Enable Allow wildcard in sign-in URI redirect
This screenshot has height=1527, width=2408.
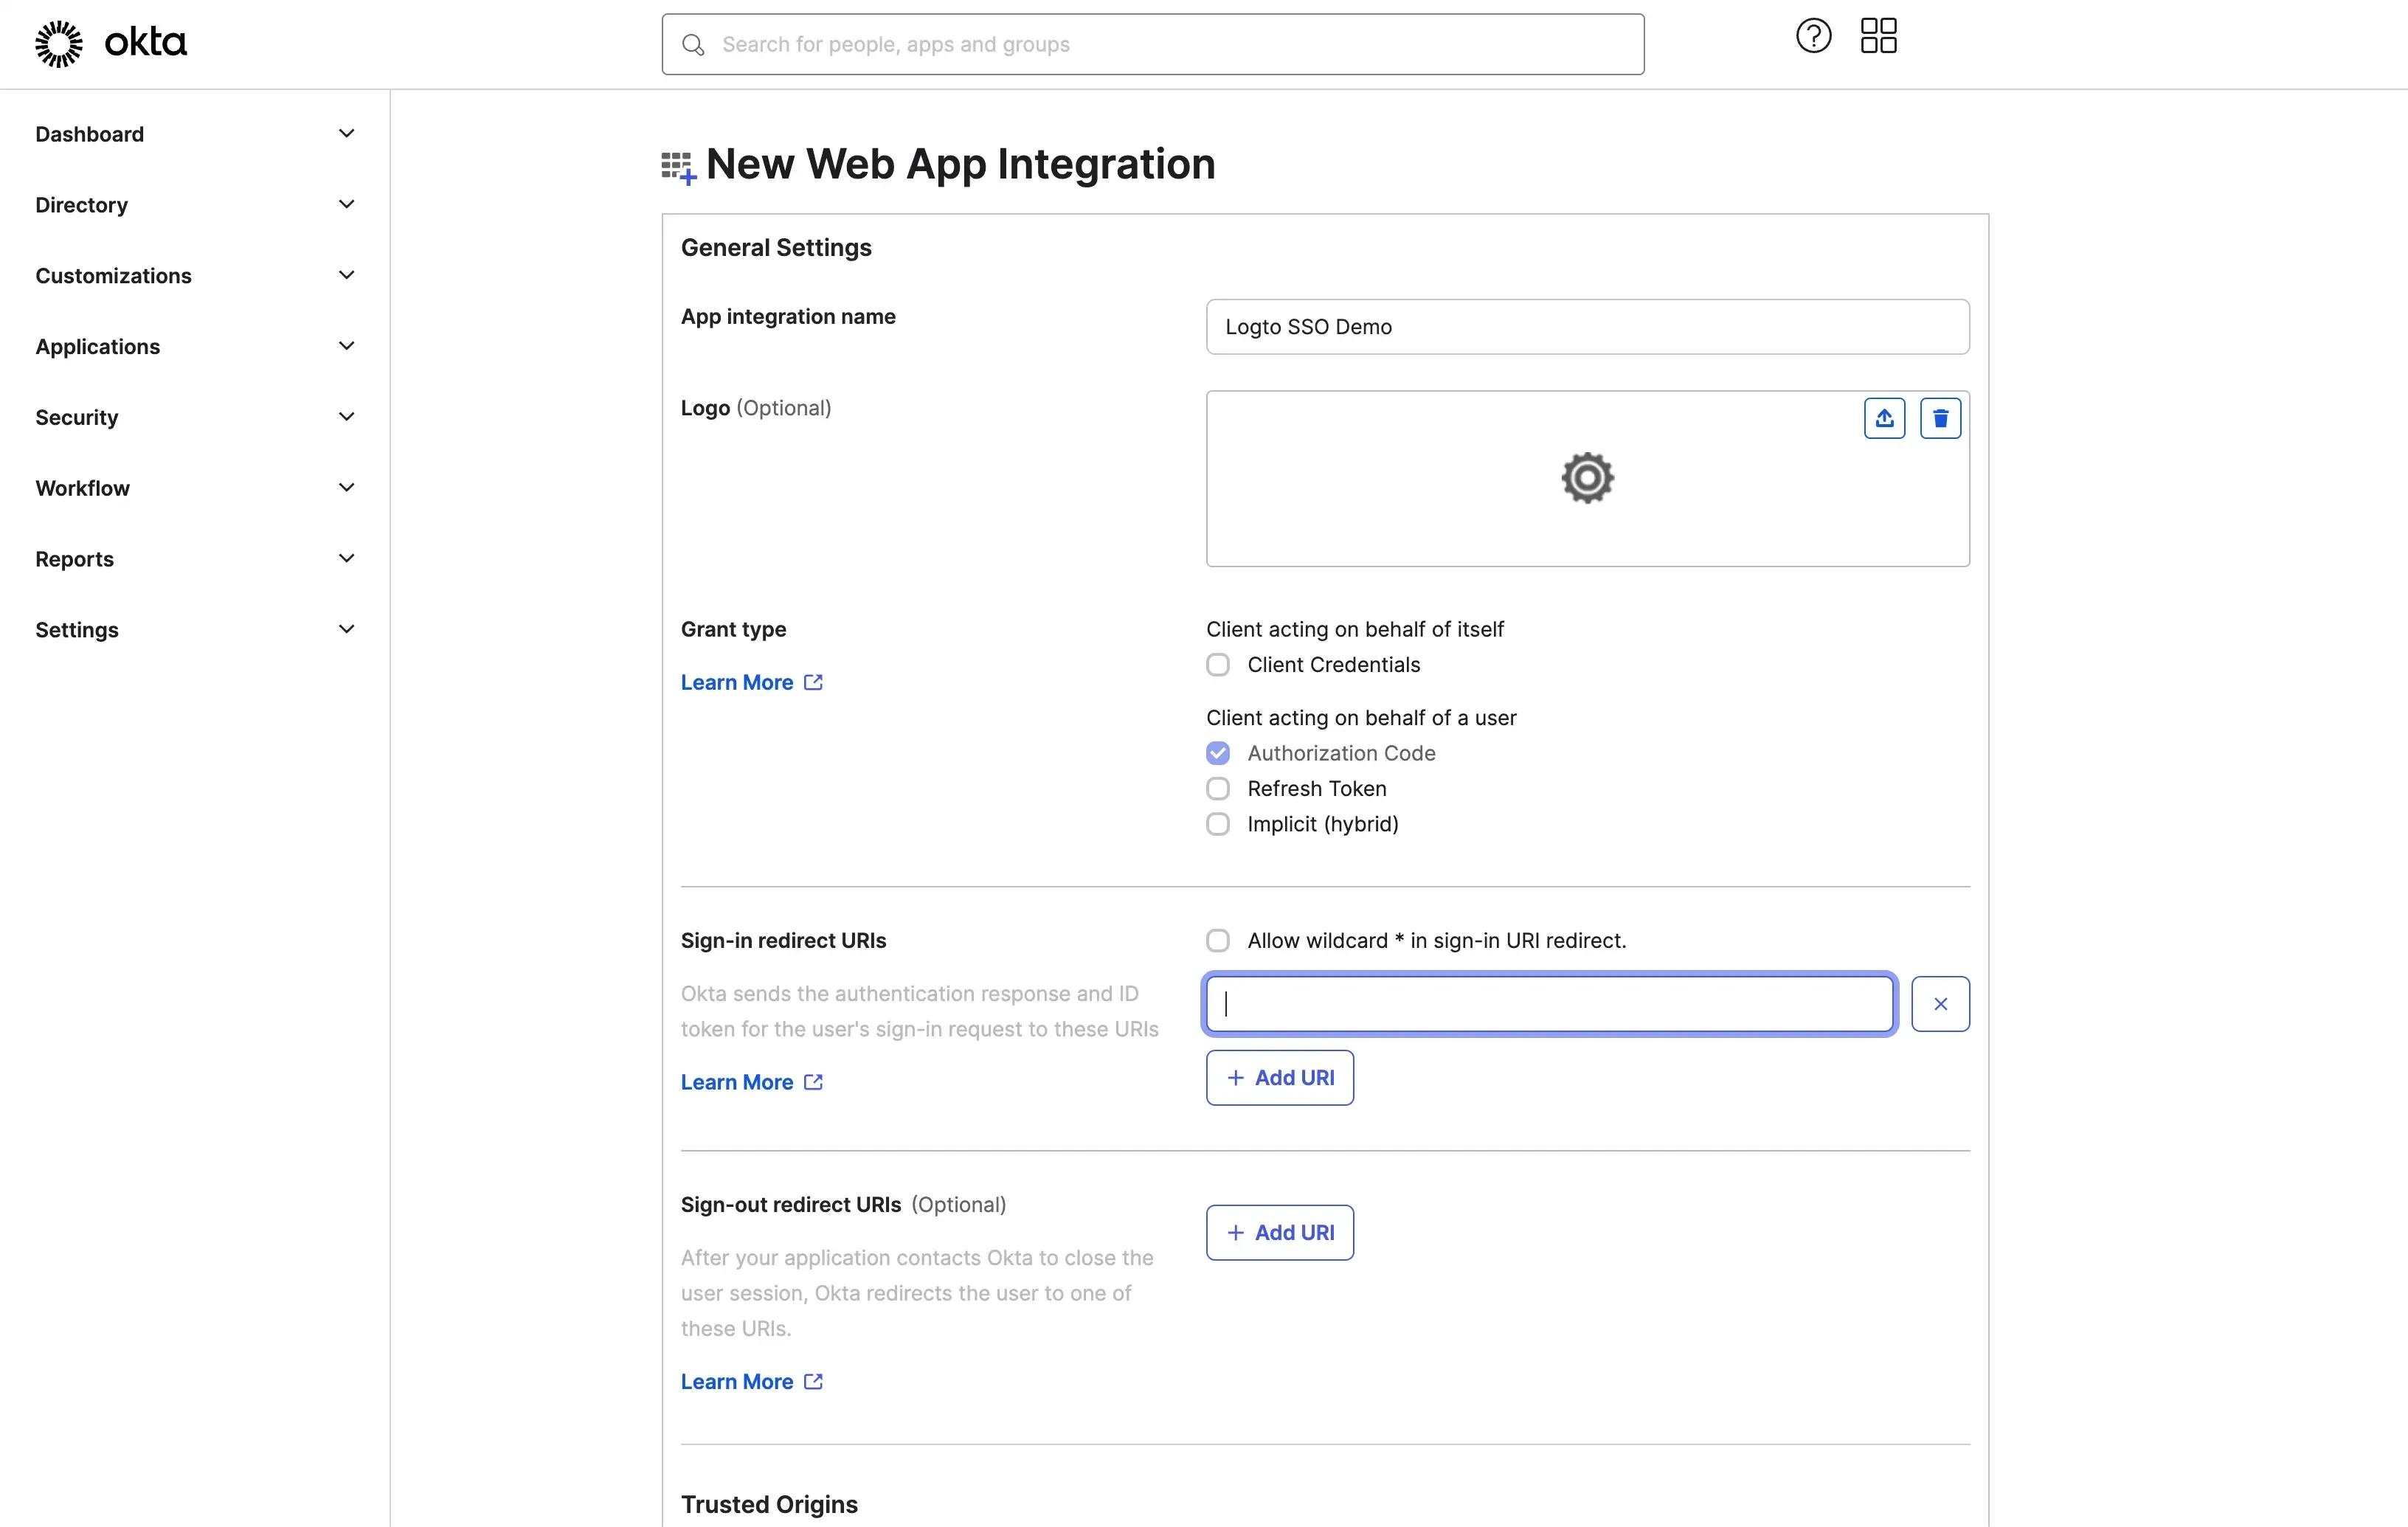click(1217, 939)
